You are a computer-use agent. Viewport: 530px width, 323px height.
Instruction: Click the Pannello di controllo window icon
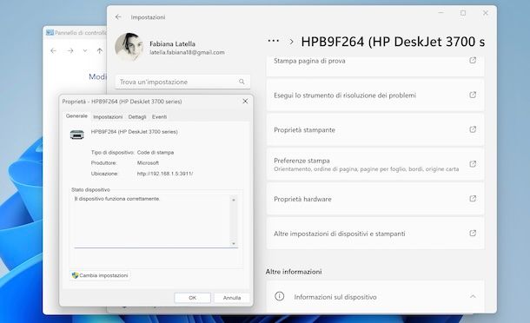pyautogui.click(x=50, y=33)
